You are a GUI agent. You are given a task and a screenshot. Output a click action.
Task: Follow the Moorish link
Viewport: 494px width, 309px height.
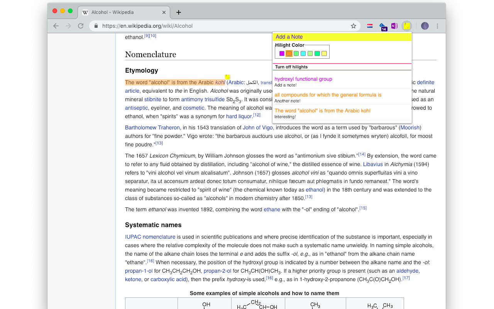click(x=410, y=127)
